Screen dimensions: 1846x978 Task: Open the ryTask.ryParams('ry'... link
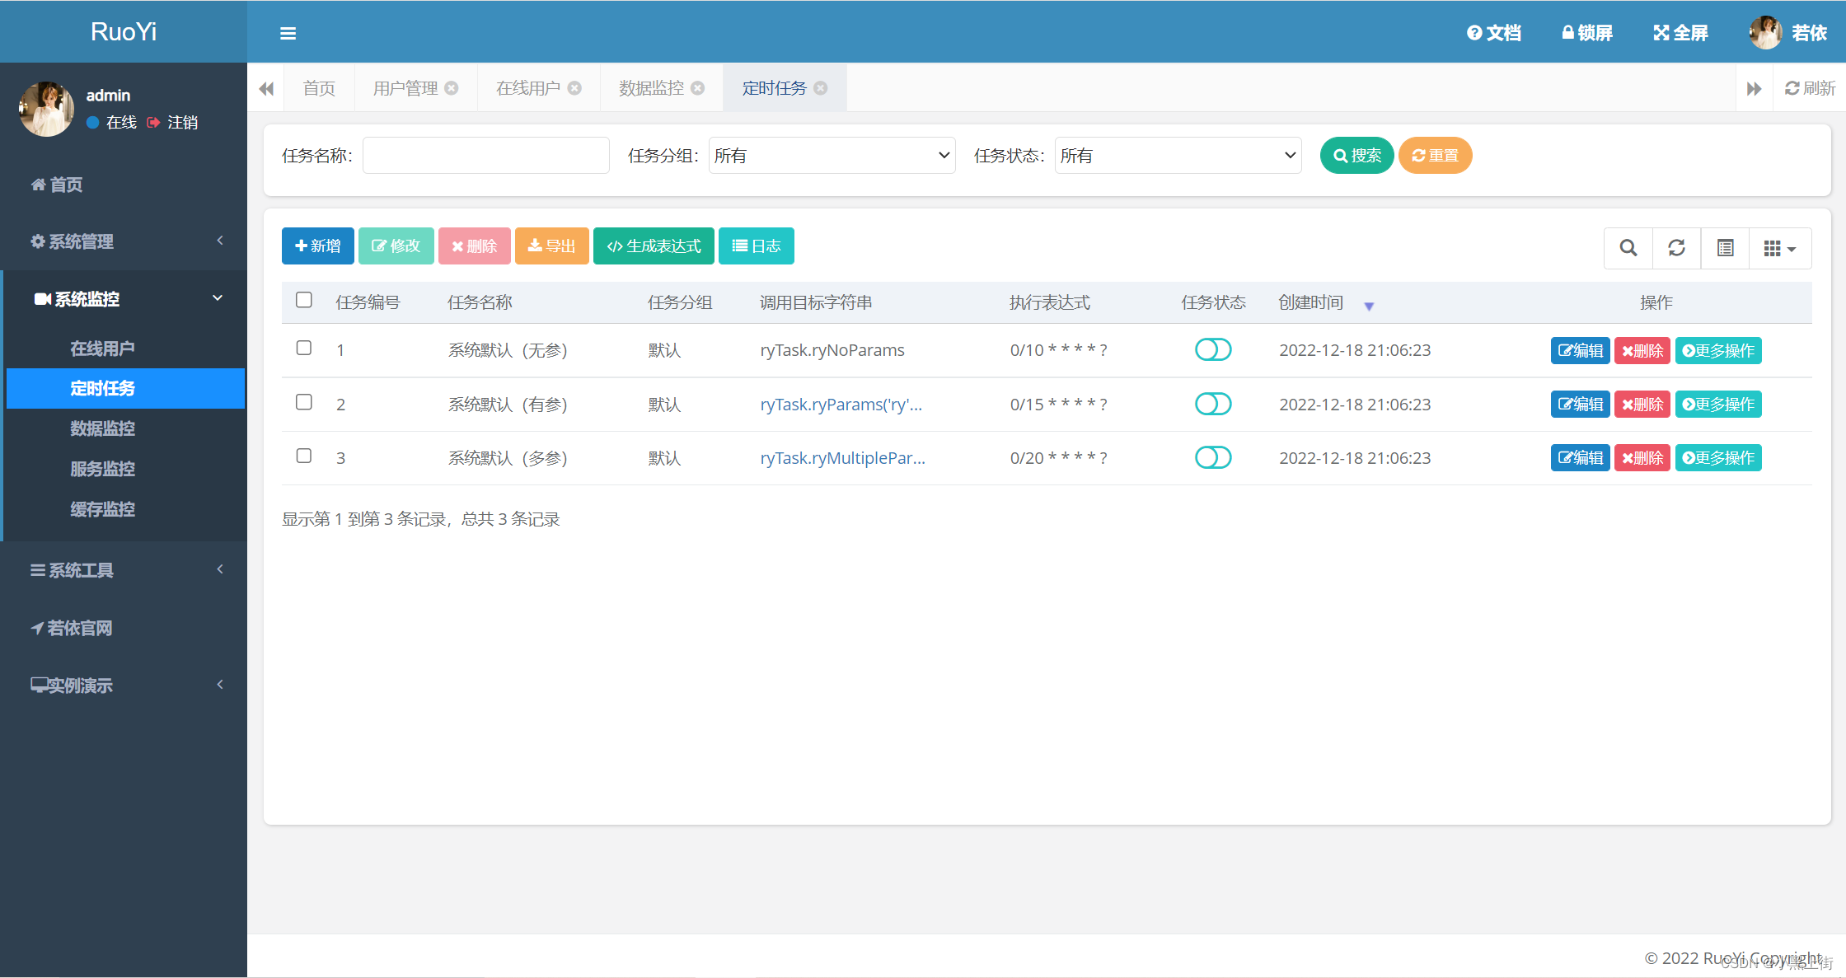[x=841, y=405]
